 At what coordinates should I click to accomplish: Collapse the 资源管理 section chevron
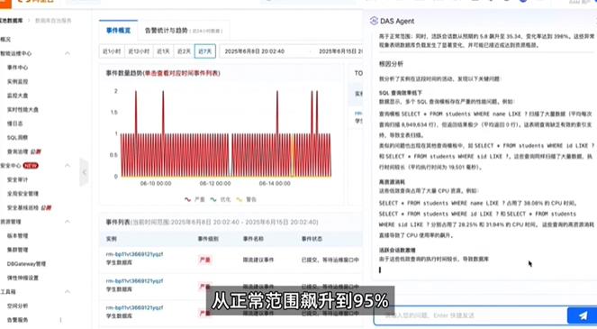click(68, 222)
